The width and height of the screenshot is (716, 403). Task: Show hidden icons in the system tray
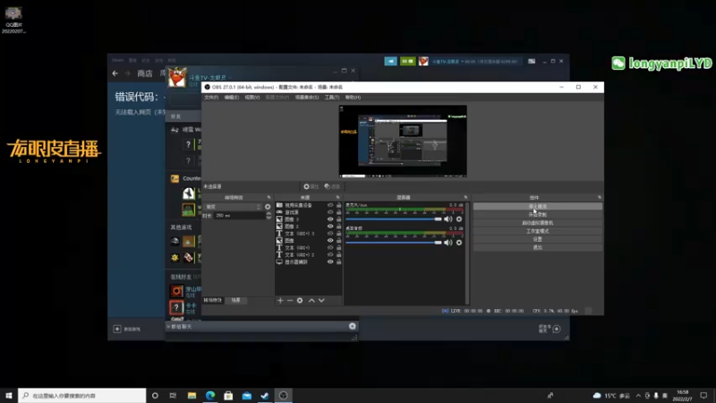click(x=638, y=396)
